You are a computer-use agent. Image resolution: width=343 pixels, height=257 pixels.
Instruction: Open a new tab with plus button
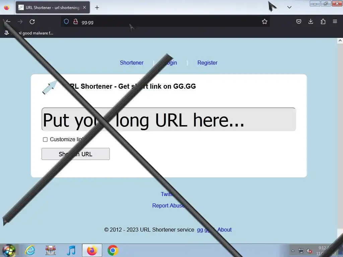click(x=97, y=8)
